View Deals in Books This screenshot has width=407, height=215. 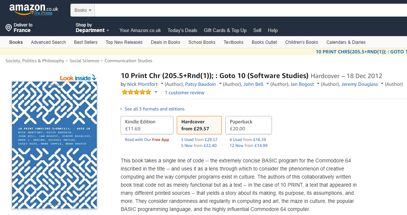(165, 42)
